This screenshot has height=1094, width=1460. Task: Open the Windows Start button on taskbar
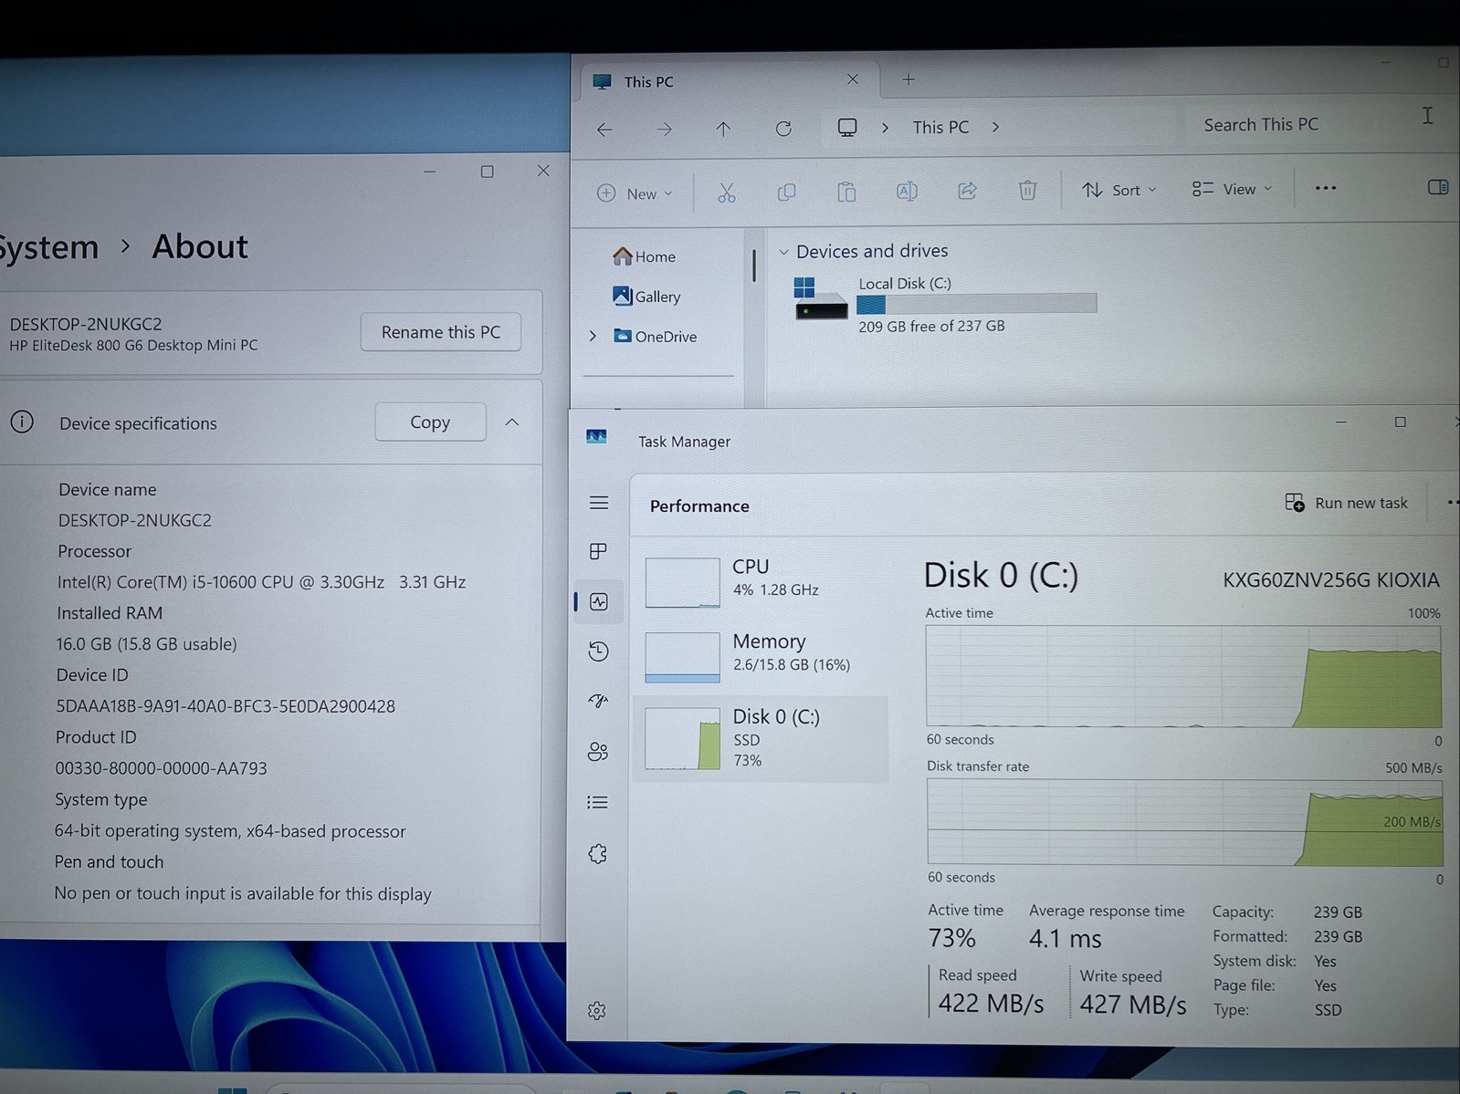click(x=232, y=1089)
